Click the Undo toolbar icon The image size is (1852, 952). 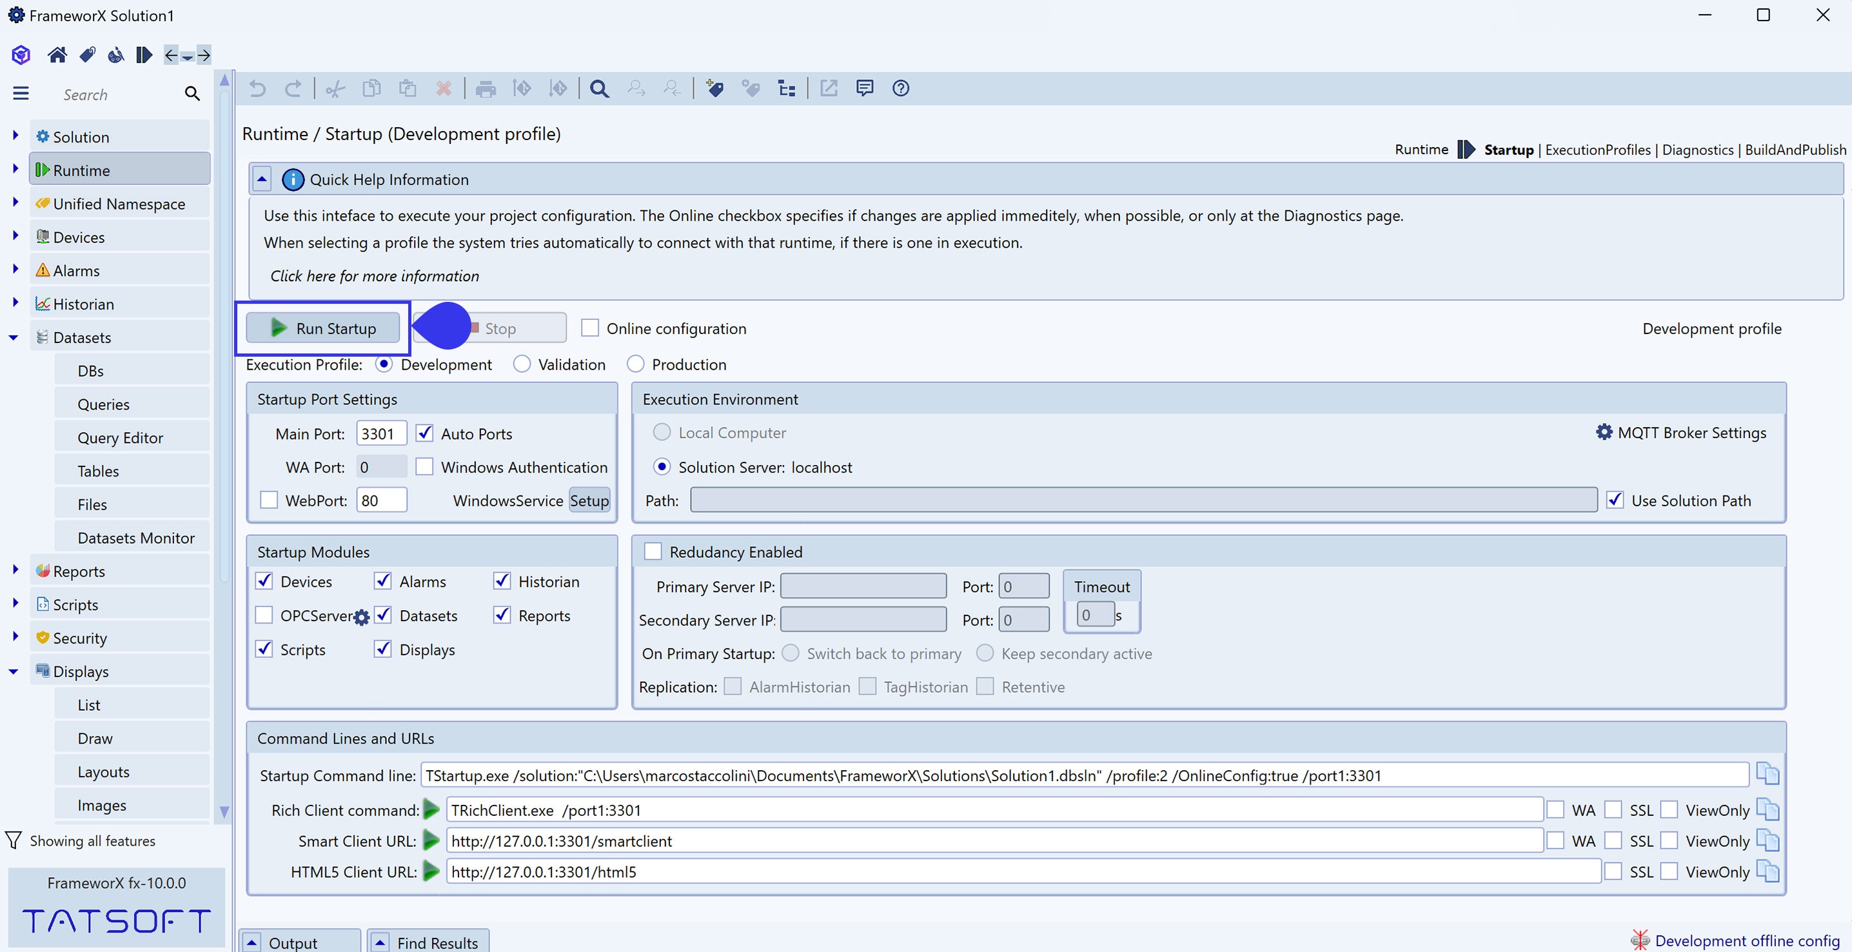pyautogui.click(x=257, y=88)
